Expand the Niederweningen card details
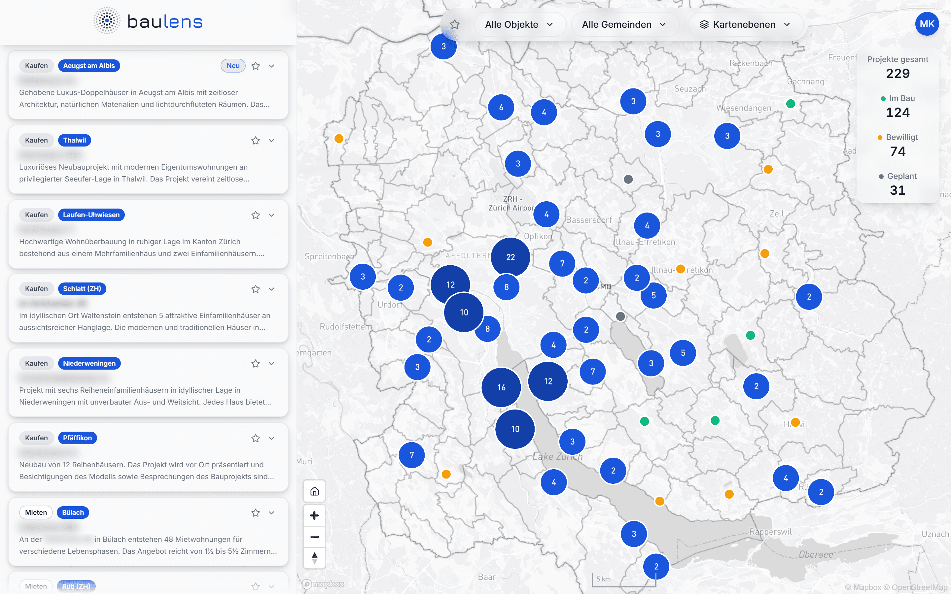The height and width of the screenshot is (594, 951). click(x=271, y=363)
